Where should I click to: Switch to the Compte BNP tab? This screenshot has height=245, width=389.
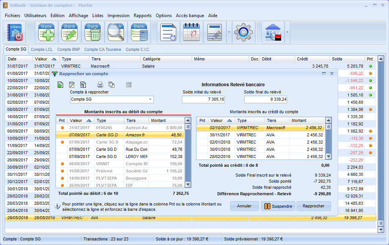(x=68, y=49)
